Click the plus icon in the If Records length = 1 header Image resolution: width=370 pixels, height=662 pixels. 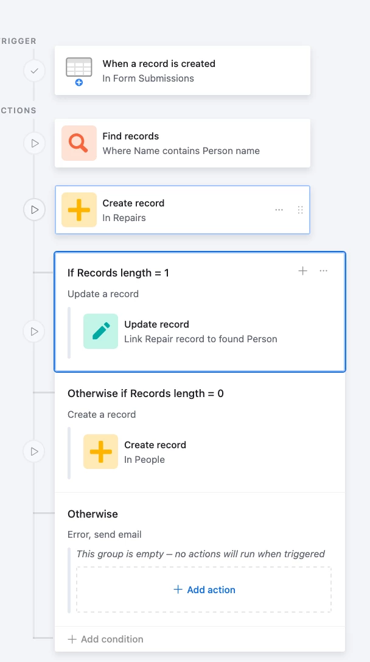click(x=303, y=271)
